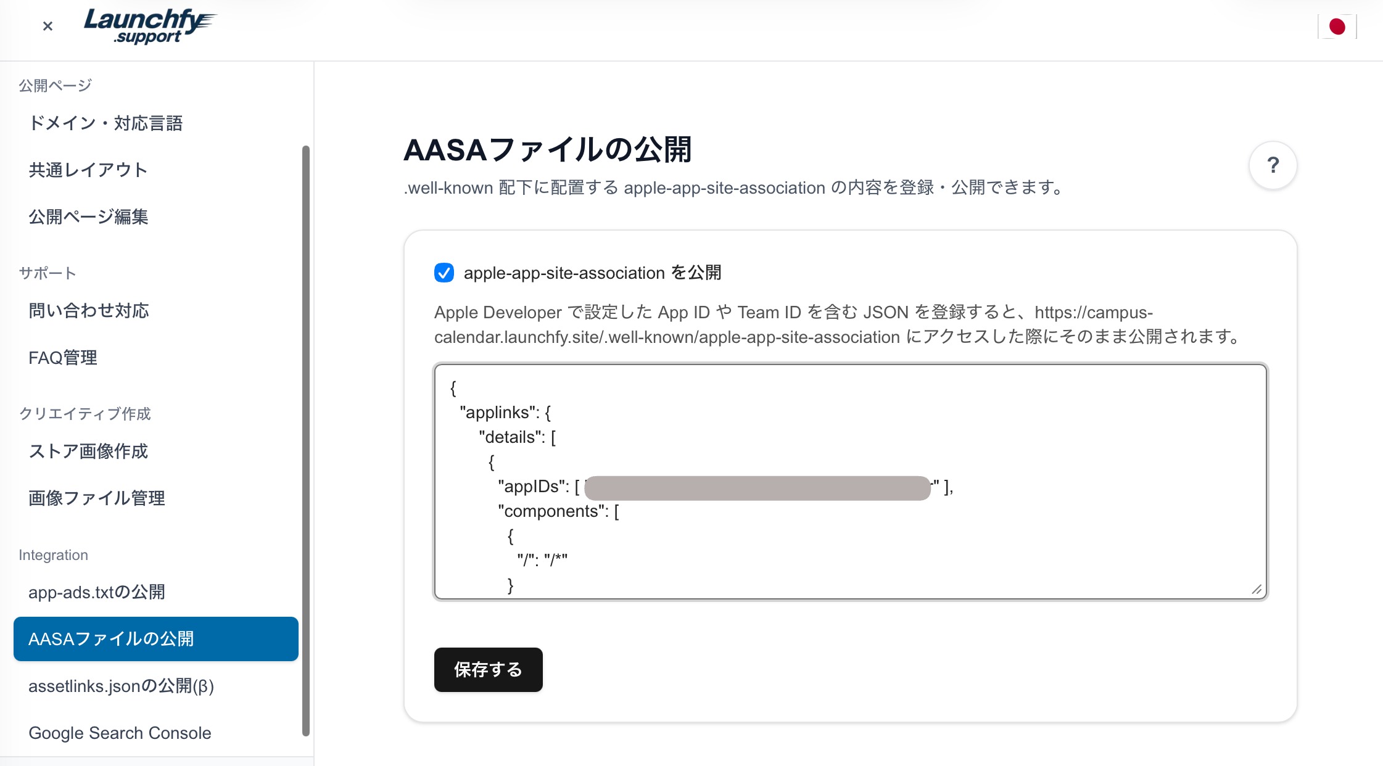This screenshot has width=1383, height=766.
Task: Open the question mark help button
Action: click(1273, 165)
